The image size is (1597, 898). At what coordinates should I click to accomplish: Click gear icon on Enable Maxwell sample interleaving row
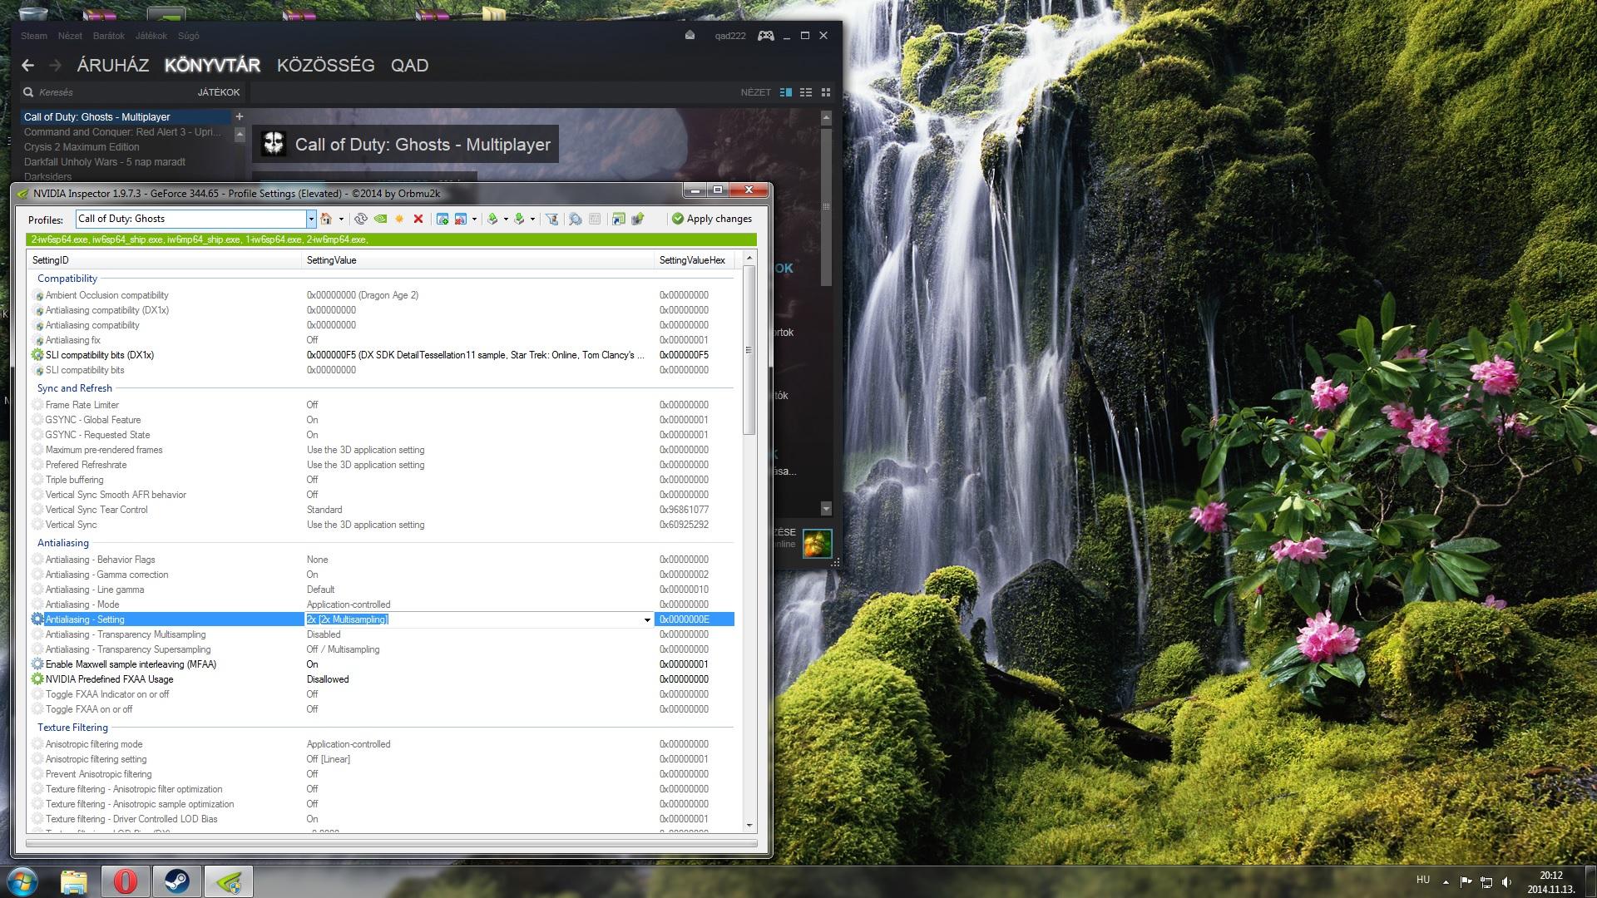click(37, 664)
